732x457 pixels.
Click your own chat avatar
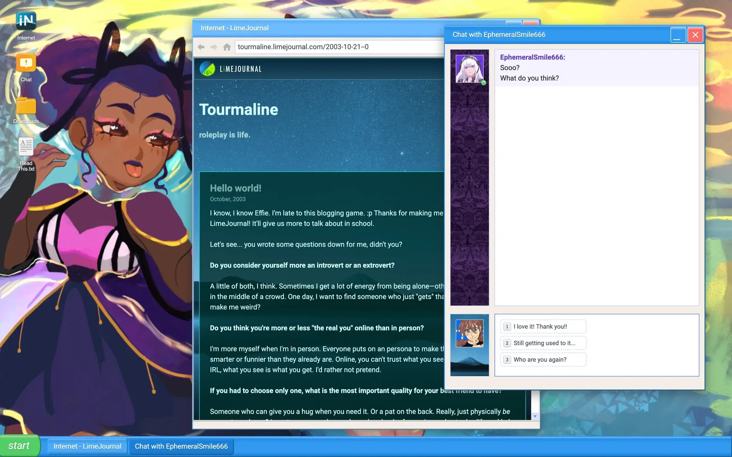pyautogui.click(x=469, y=333)
